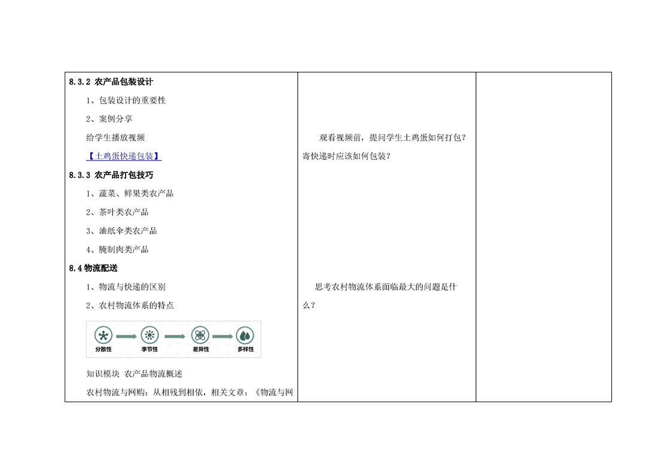Click the arrow between 差异性 and 多样性
This screenshot has height=474, width=671.
point(222,337)
